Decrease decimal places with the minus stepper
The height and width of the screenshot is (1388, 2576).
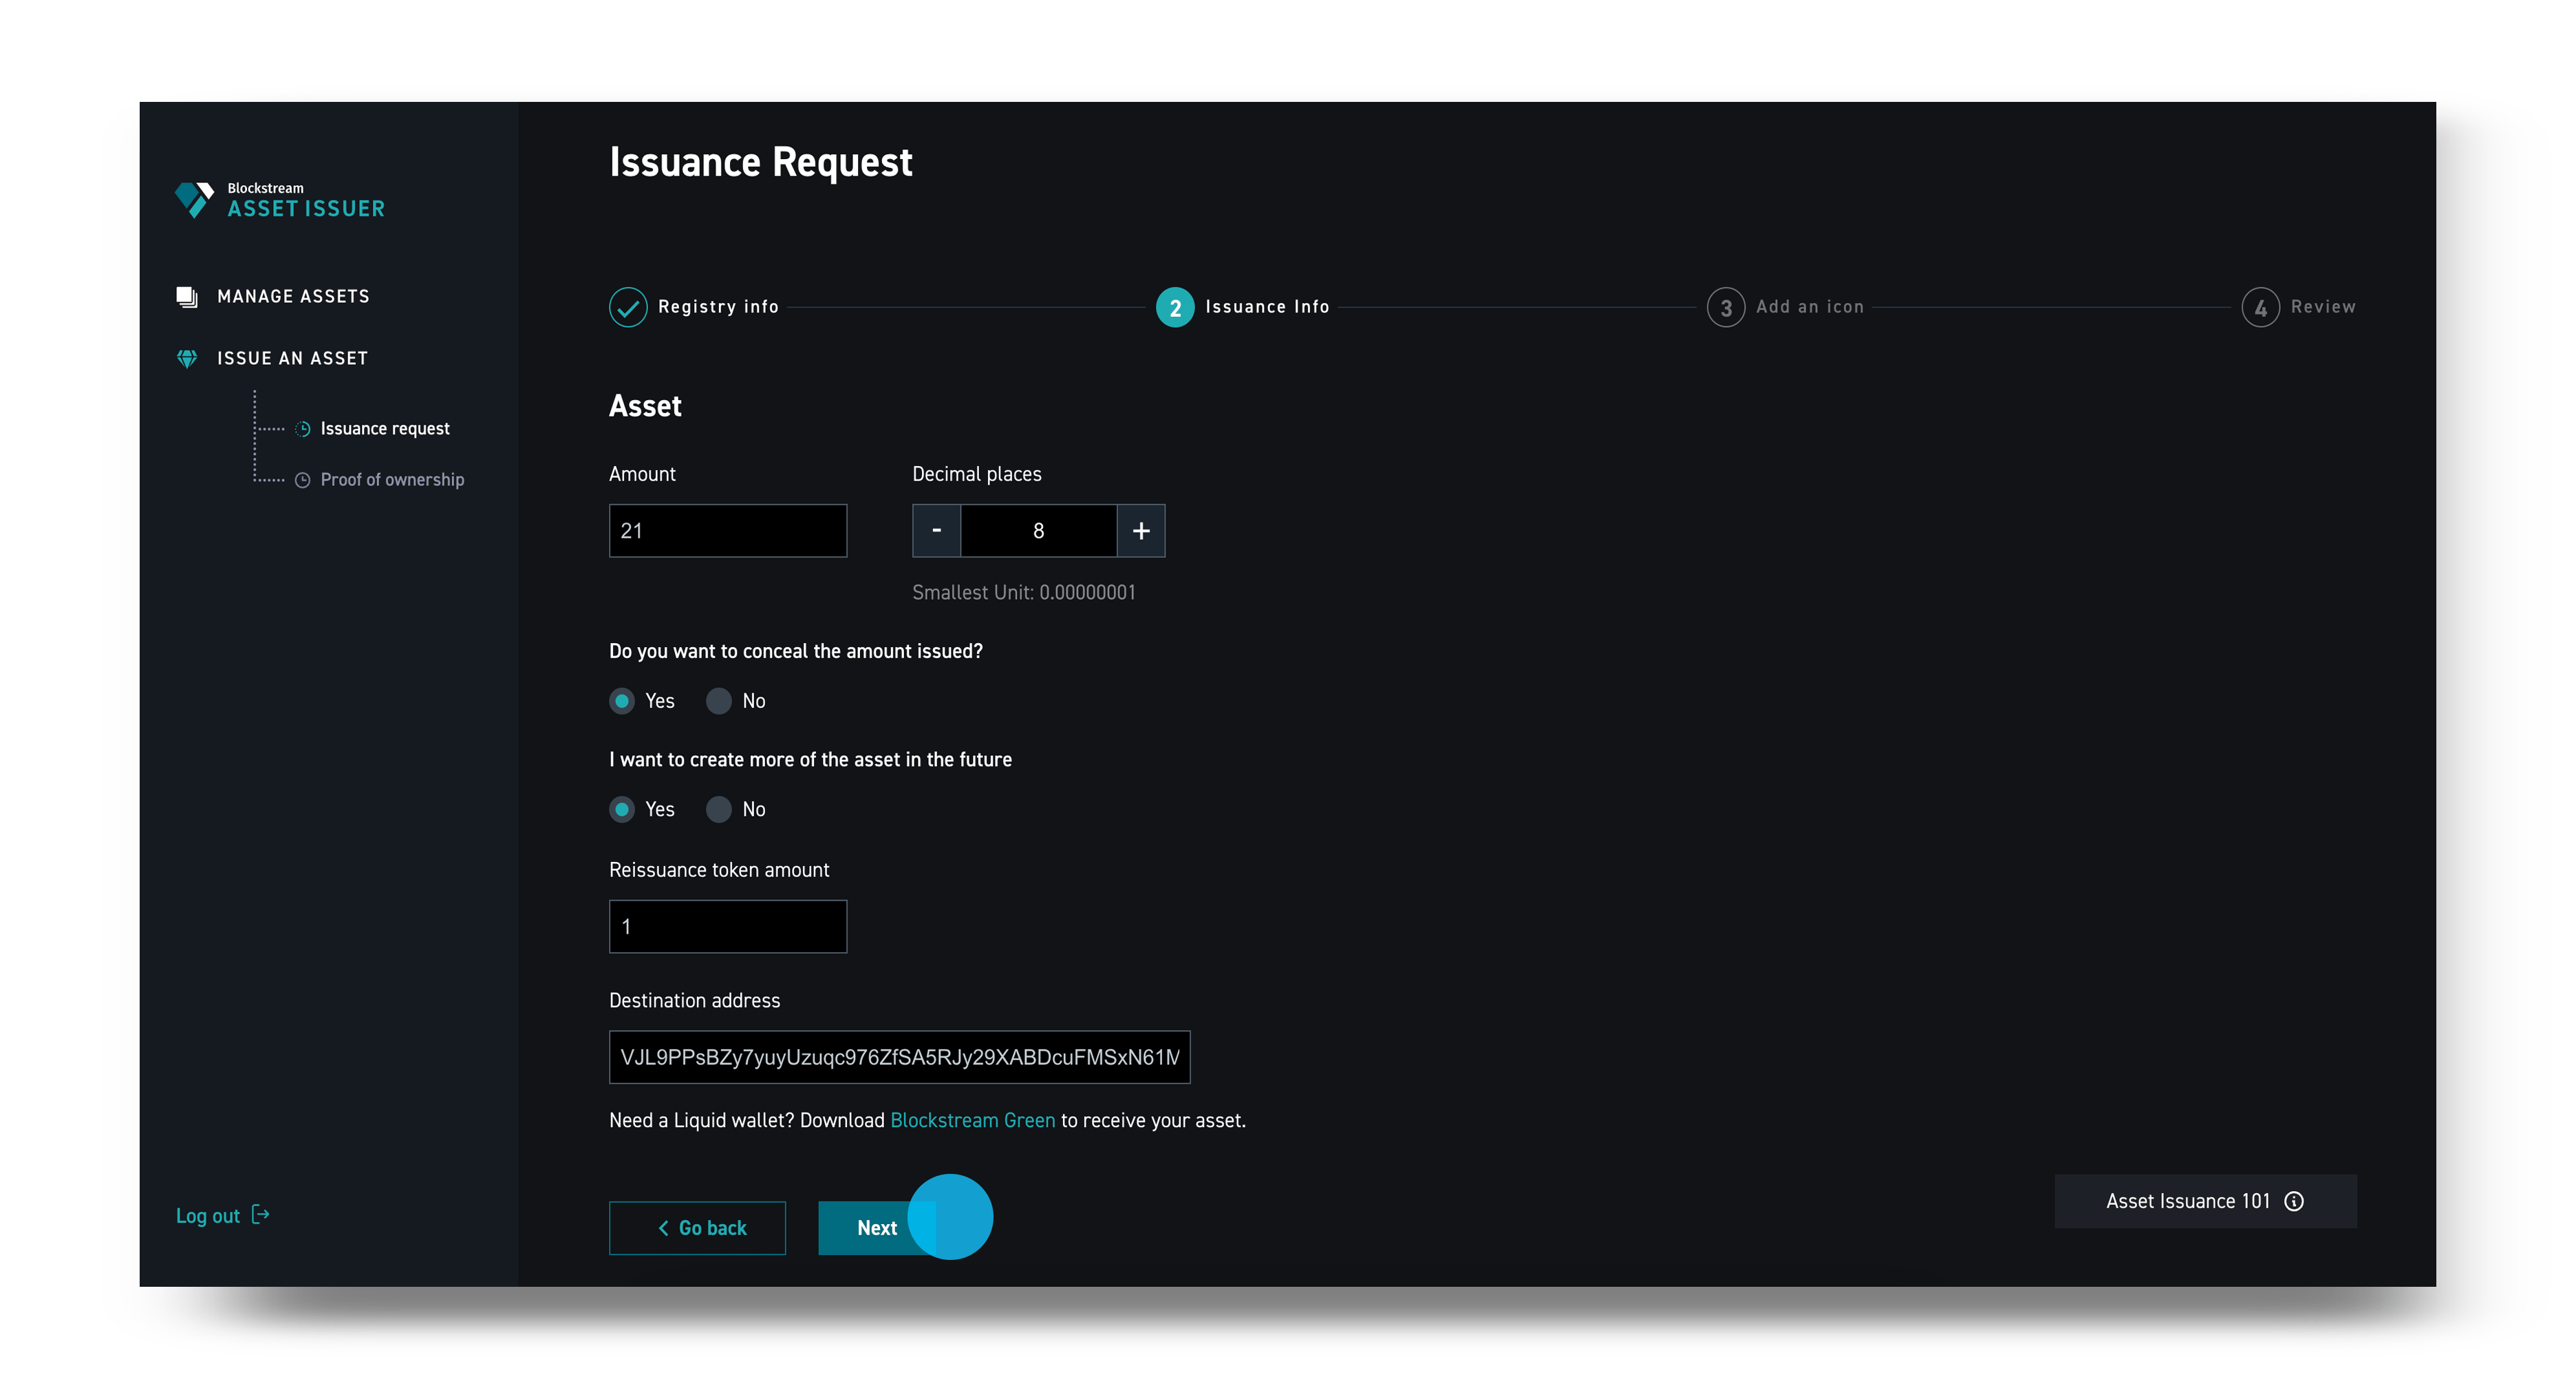(936, 530)
